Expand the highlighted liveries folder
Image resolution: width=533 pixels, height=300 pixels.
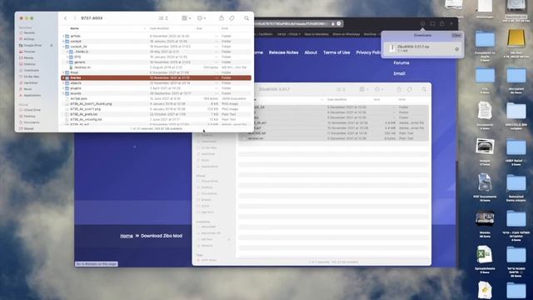point(63,77)
